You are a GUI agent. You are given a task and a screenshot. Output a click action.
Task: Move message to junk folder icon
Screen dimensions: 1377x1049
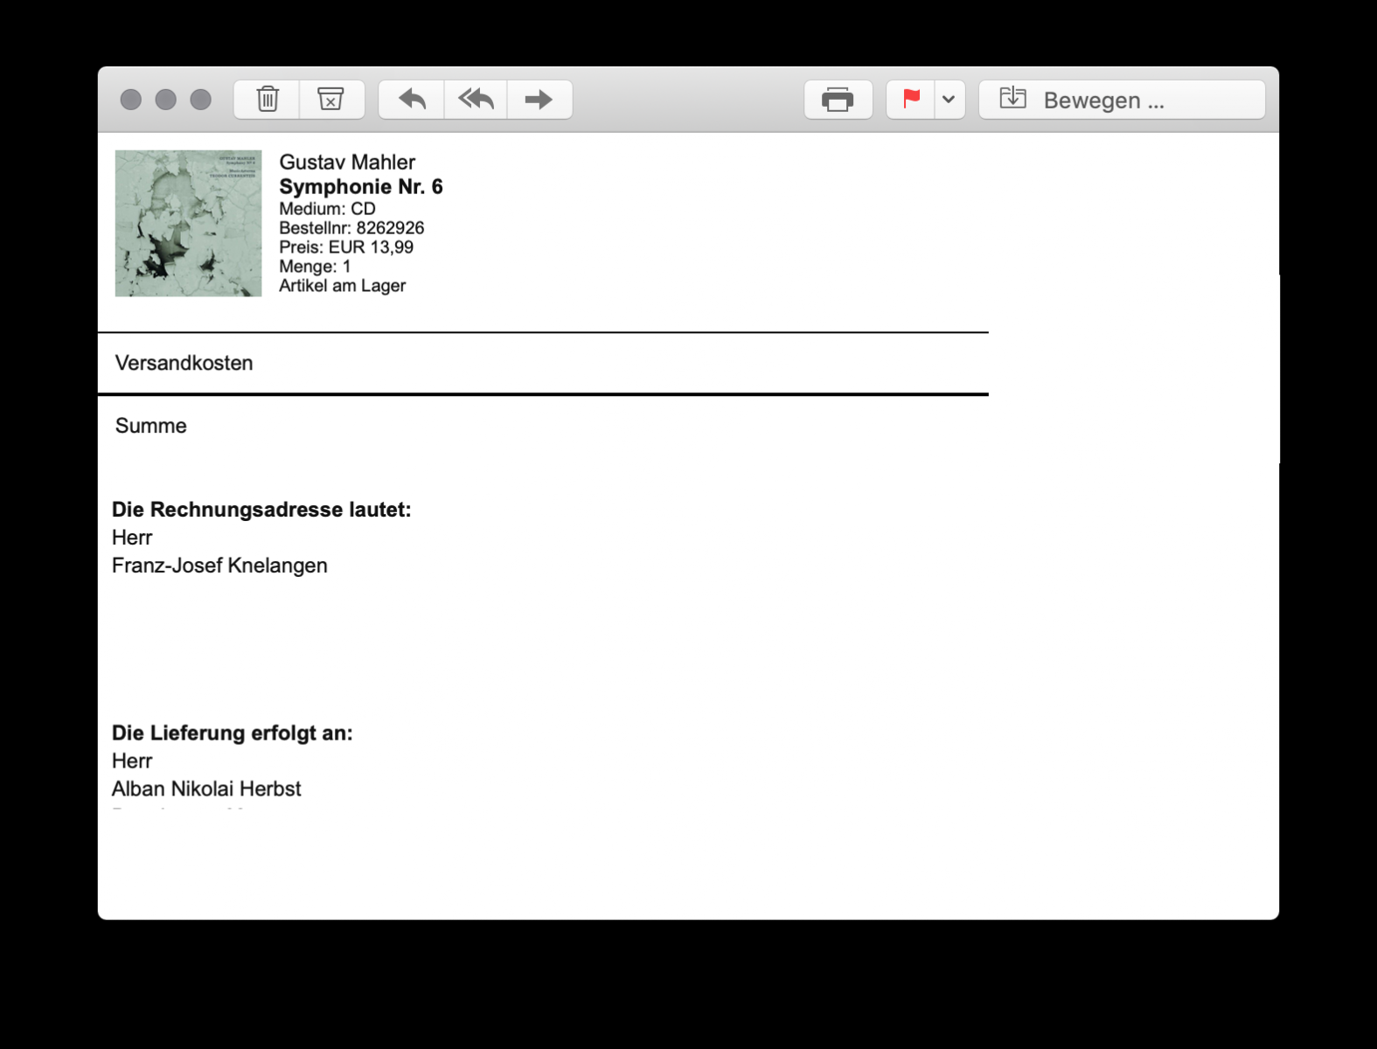click(x=331, y=100)
